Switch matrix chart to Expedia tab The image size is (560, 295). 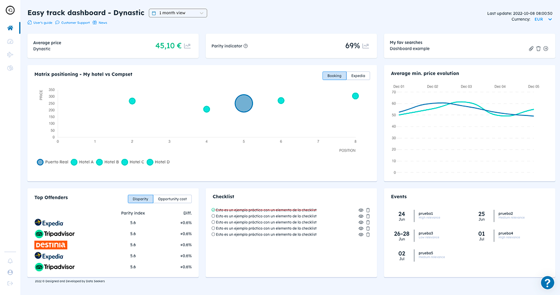[x=358, y=76]
